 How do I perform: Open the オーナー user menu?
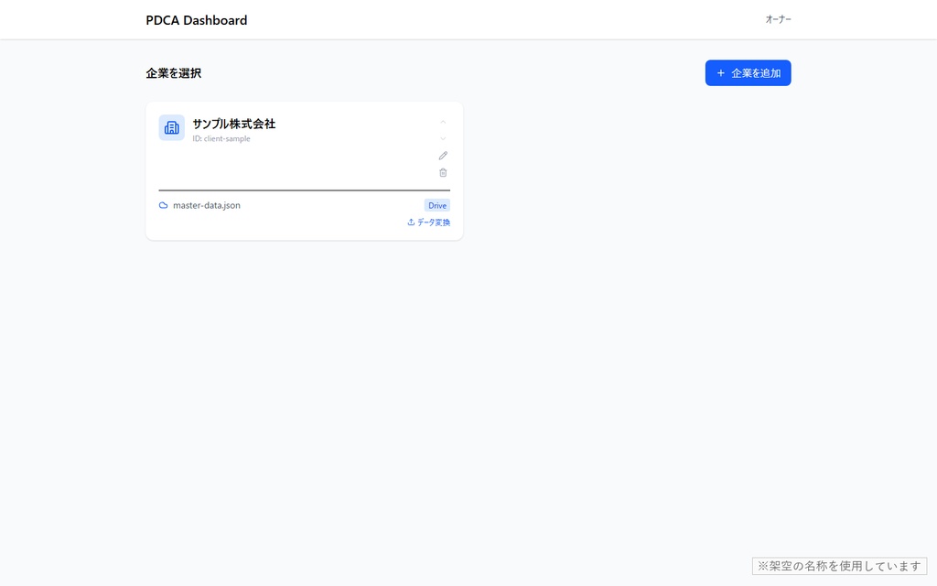tap(778, 19)
